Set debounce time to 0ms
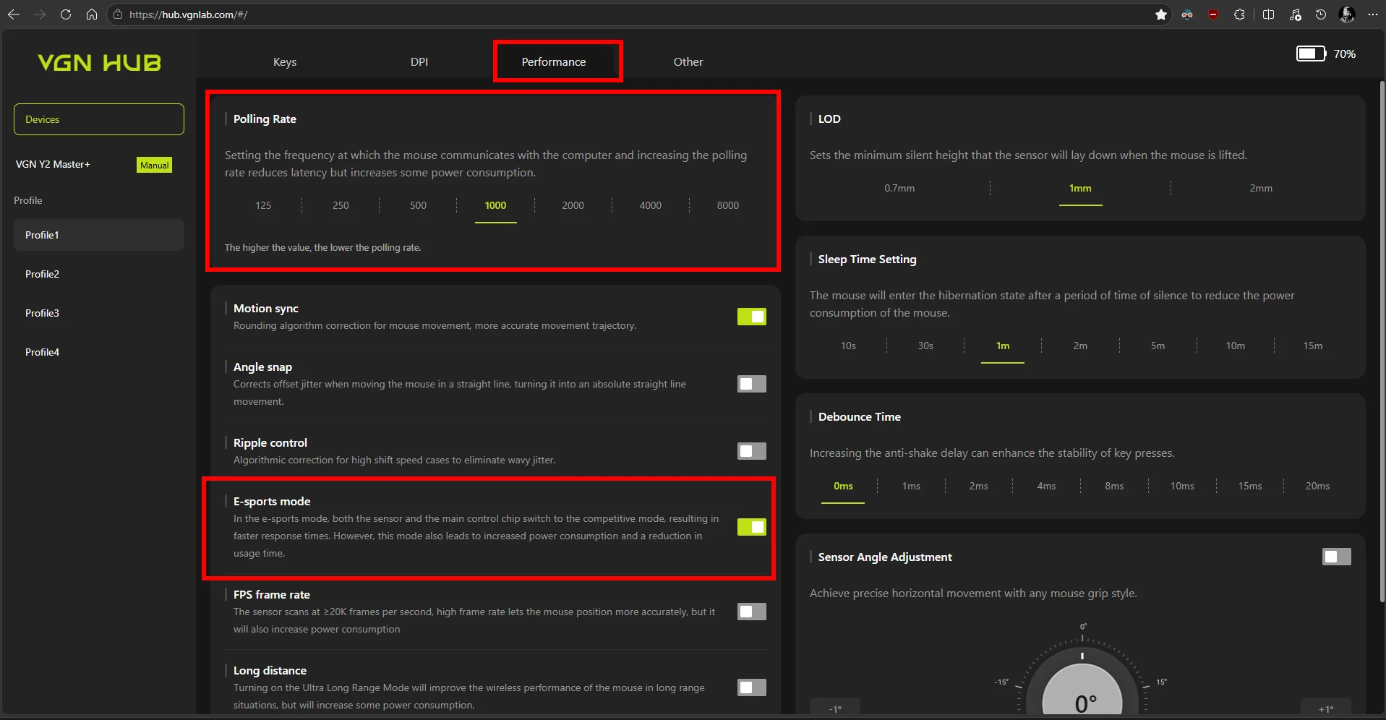The width and height of the screenshot is (1386, 720). click(x=843, y=486)
